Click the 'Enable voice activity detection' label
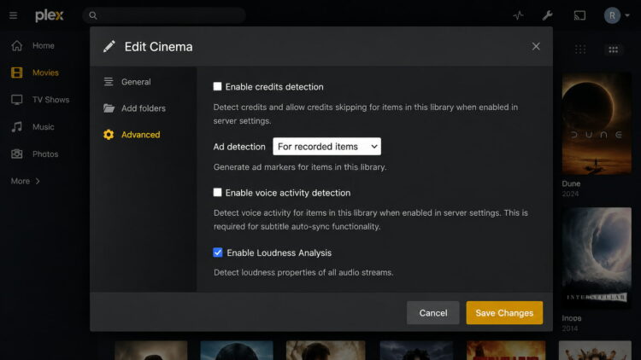Screen dimensions: 641x360 click(x=288, y=193)
